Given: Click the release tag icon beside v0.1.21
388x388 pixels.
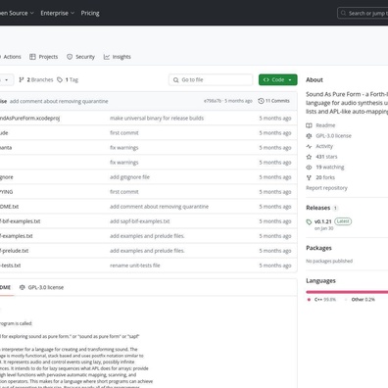Looking at the screenshot, I should pos(309,222).
